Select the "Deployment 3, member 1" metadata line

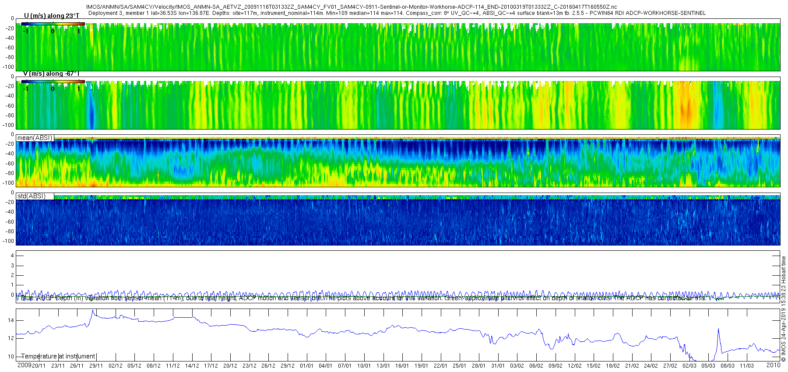[x=397, y=13]
